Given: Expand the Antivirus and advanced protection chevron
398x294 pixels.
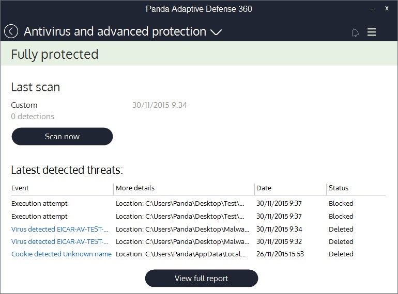Looking at the screenshot, I should pos(216,32).
